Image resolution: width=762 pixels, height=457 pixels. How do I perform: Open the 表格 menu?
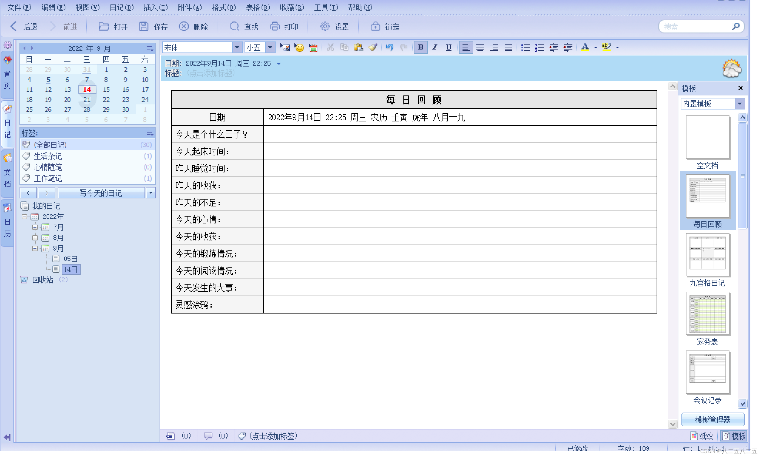pos(258,7)
